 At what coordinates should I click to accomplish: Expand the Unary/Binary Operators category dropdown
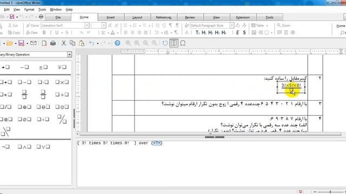click(x=69, y=54)
